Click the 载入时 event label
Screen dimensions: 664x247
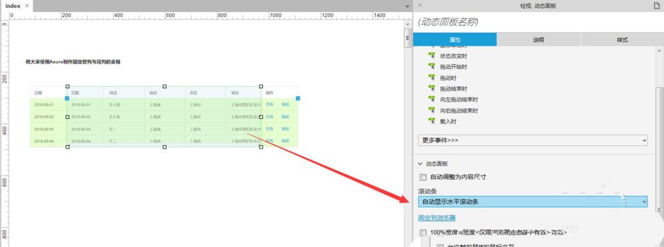(448, 122)
